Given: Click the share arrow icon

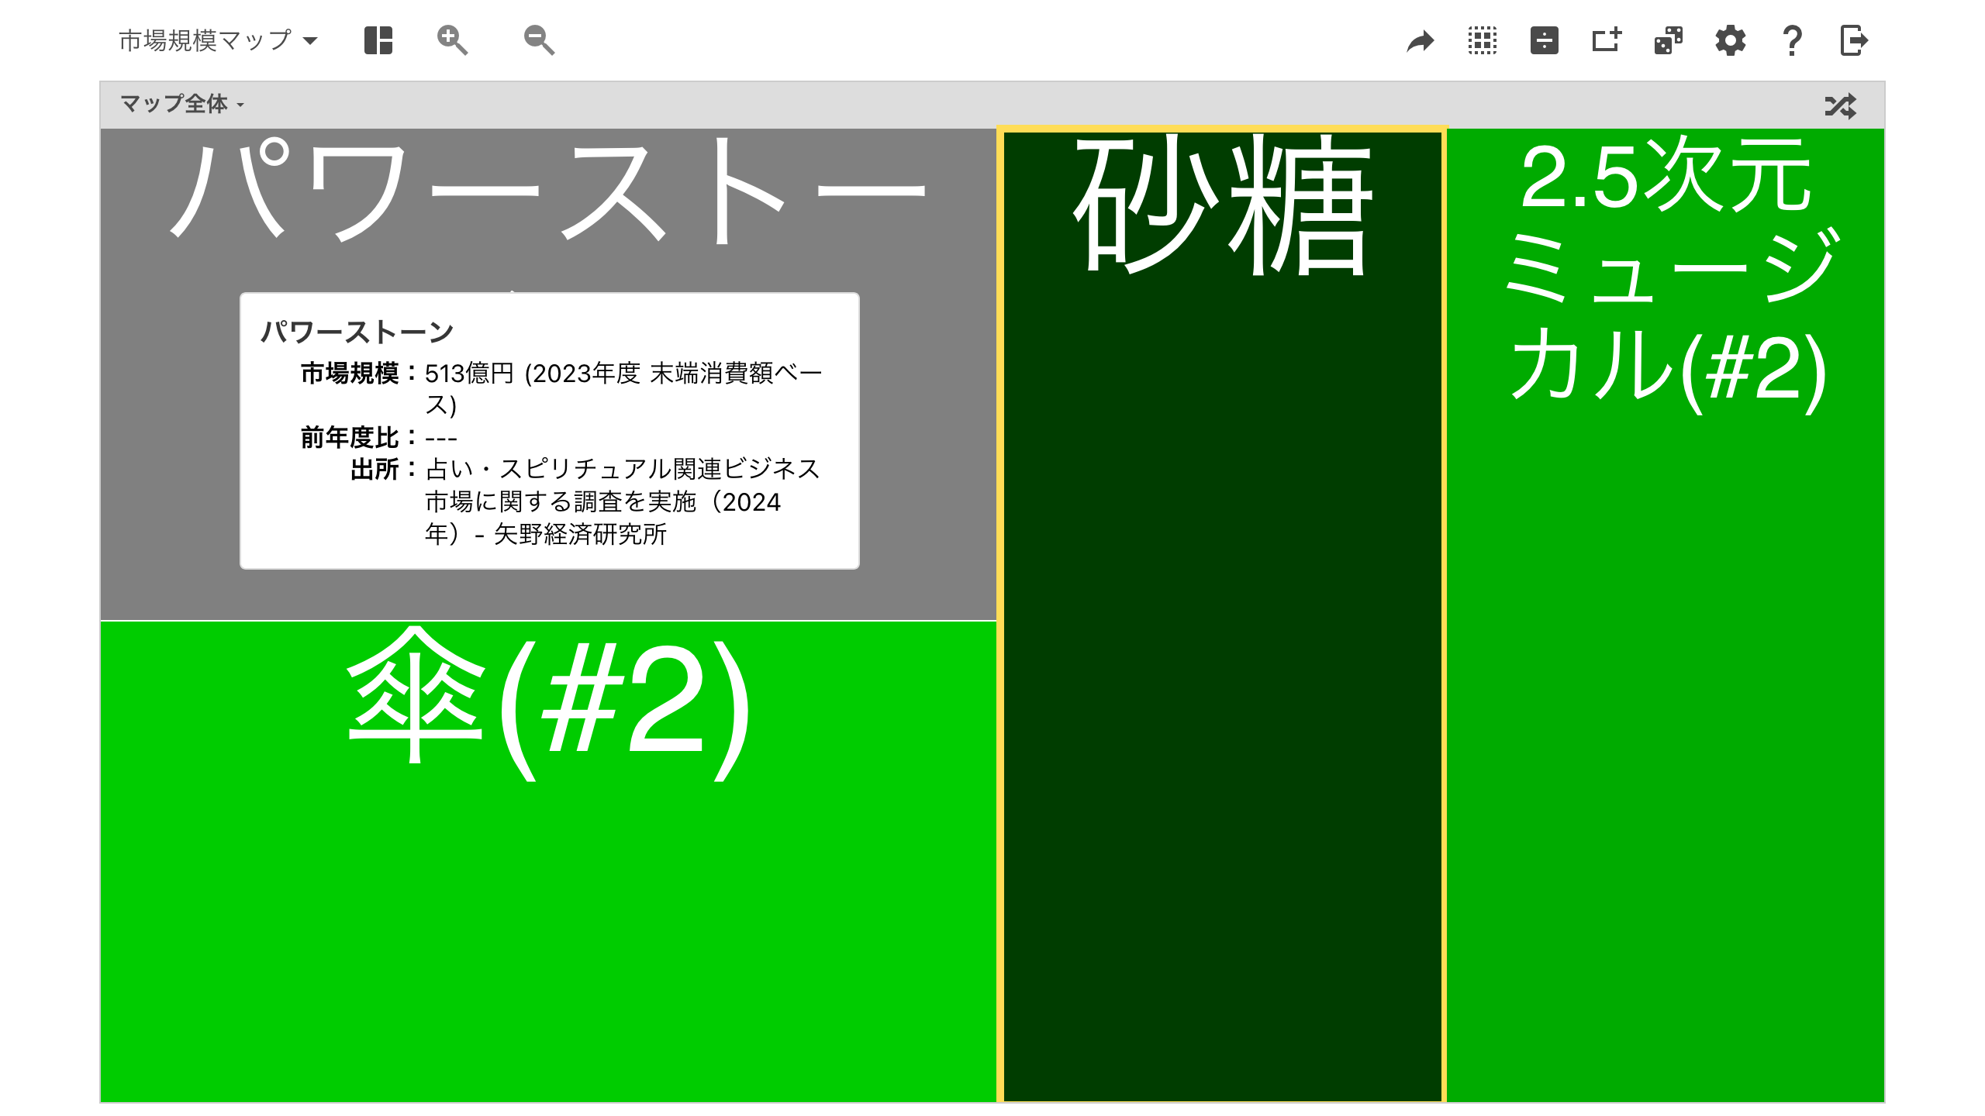Looking at the screenshot, I should click(x=1421, y=40).
